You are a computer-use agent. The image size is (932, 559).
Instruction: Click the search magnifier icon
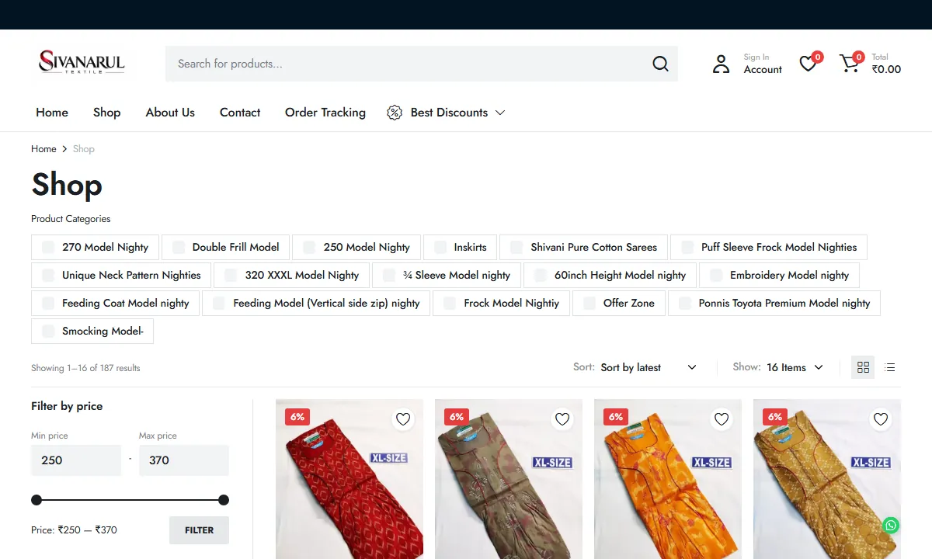point(660,64)
